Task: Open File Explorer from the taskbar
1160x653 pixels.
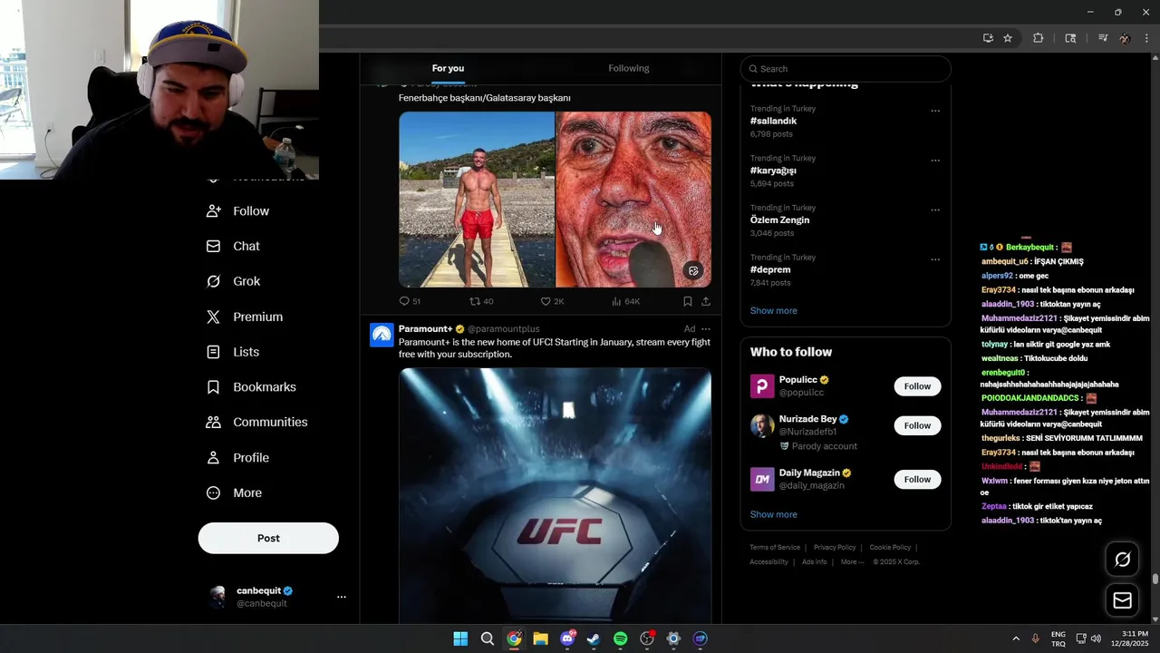Action: click(x=540, y=638)
